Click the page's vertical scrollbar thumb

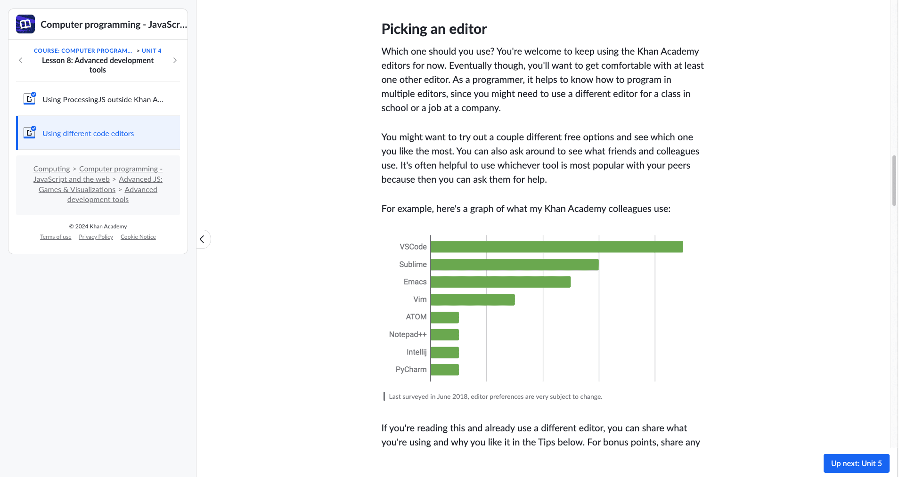[x=894, y=180]
